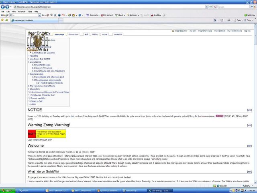Click the Bookmarks star on the Google toolbar
257x193 pixels.
pos(88,15)
